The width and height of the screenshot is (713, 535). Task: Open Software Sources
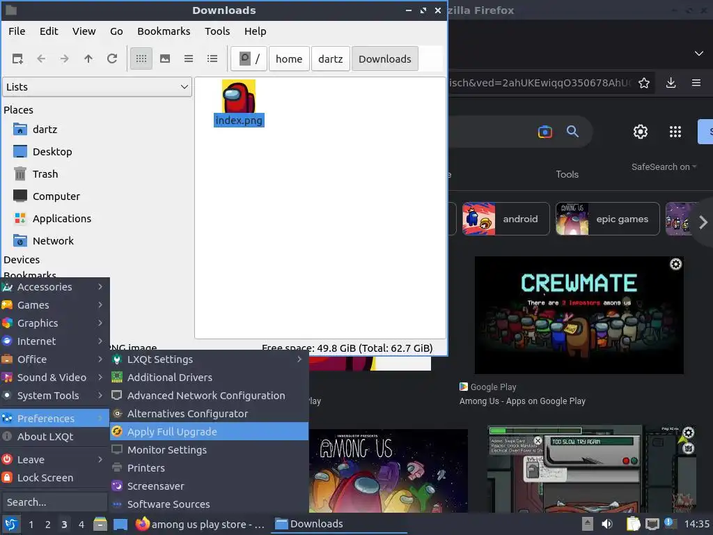(x=209, y=504)
